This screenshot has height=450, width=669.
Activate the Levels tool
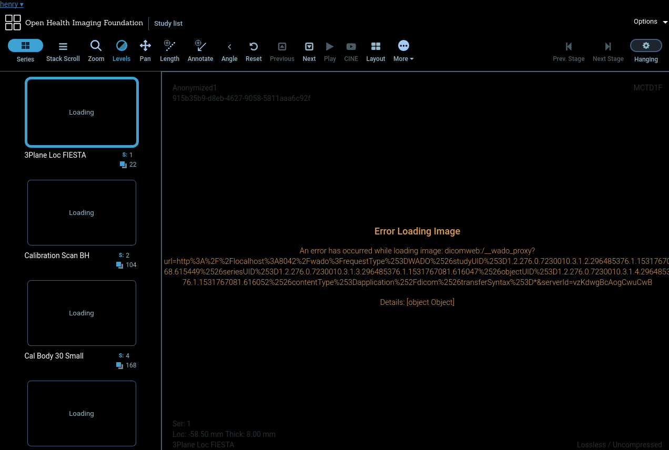click(121, 51)
